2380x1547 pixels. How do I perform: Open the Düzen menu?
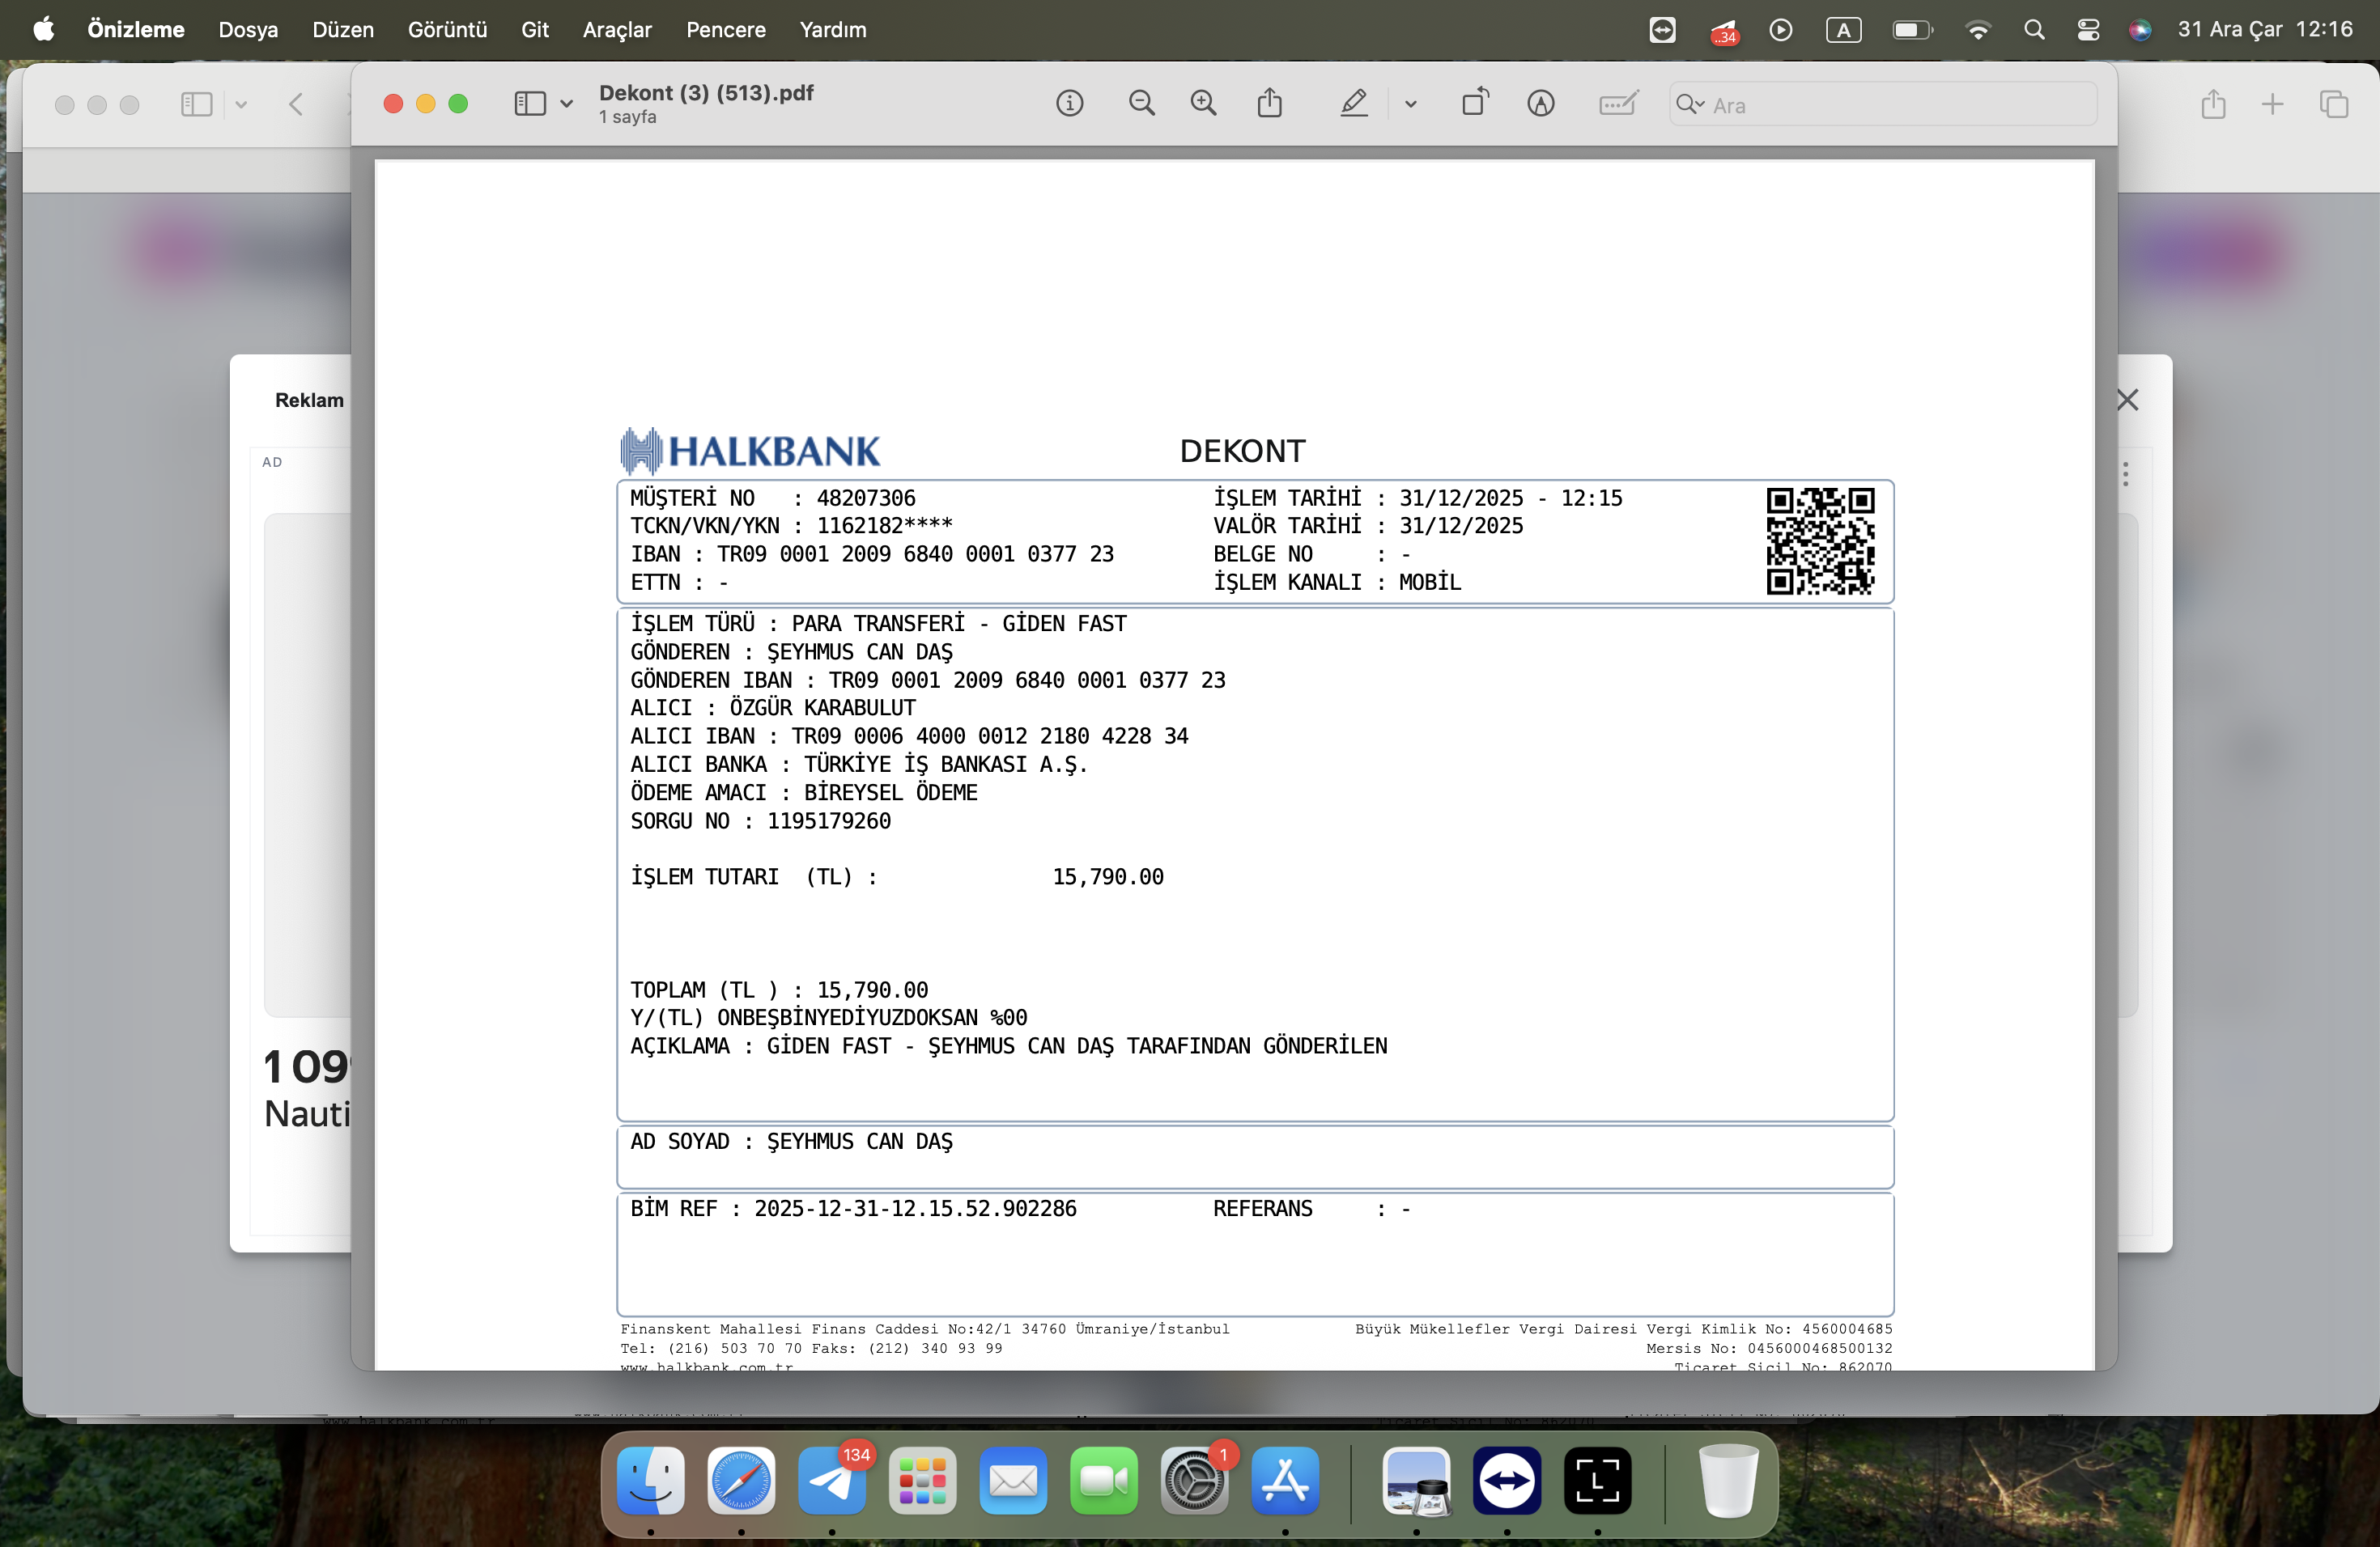[x=343, y=29]
